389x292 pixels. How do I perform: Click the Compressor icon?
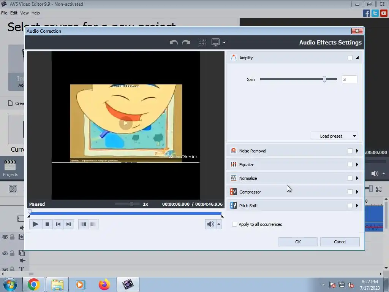pyautogui.click(x=234, y=192)
